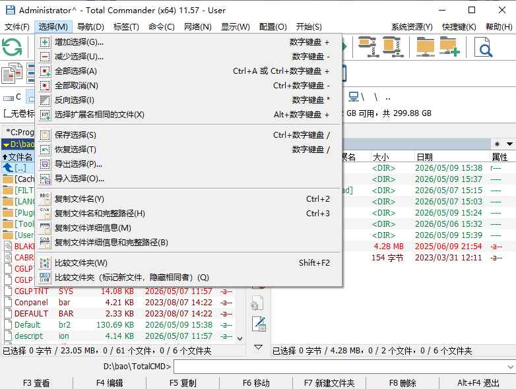Click the copy names documents toolbar icon
Screen dimensions: 516x389
pyautogui.click(x=12, y=73)
